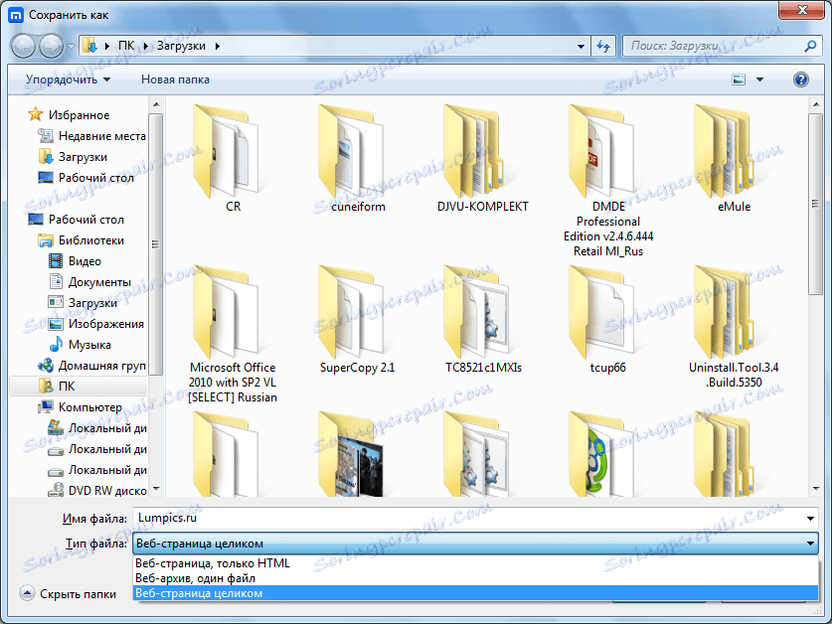Open the help question mark icon
832x624 pixels.
(801, 78)
